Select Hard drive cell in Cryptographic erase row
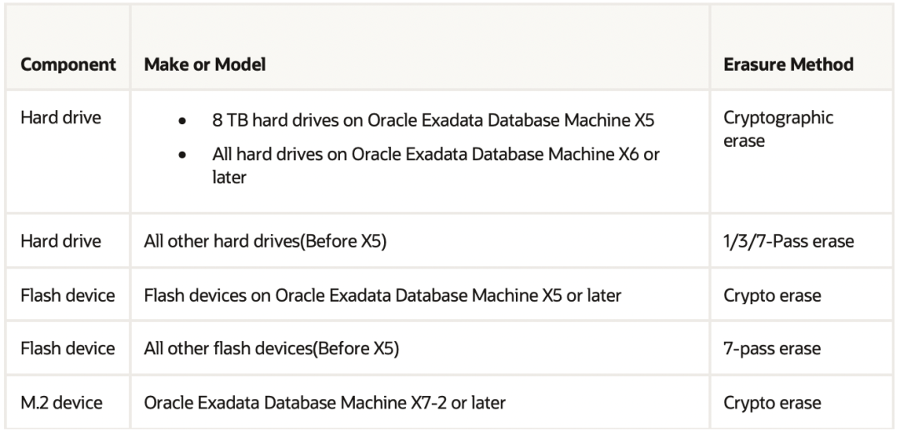 pyautogui.click(x=60, y=116)
